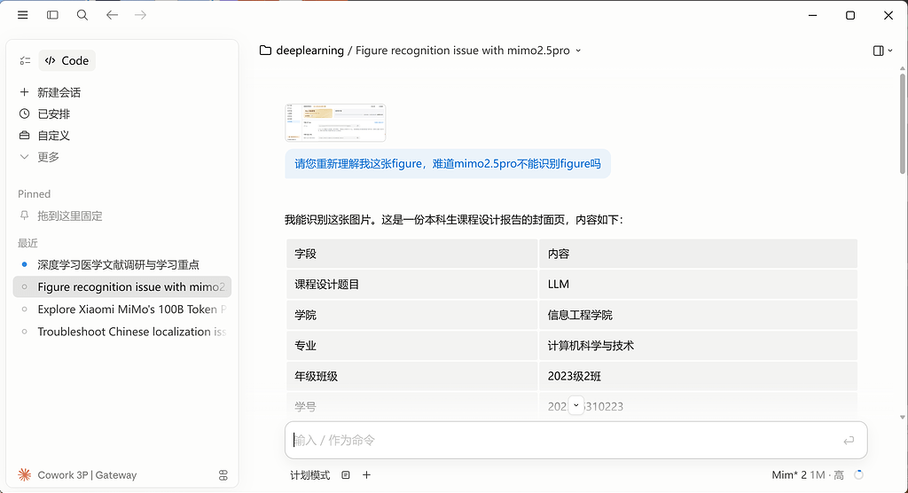Click table header 字段
This screenshot has height=493, width=908.
point(411,254)
